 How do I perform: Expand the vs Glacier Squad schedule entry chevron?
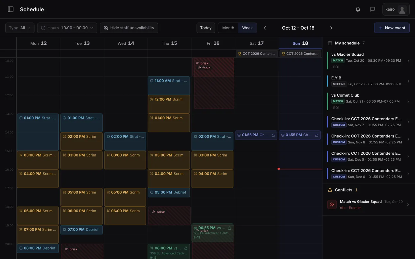point(408,61)
